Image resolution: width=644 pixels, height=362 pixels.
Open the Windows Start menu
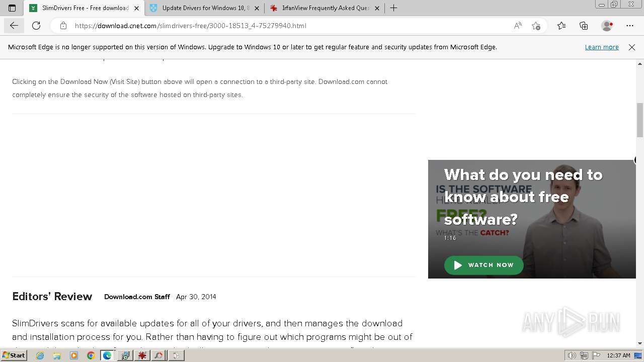coord(14,355)
